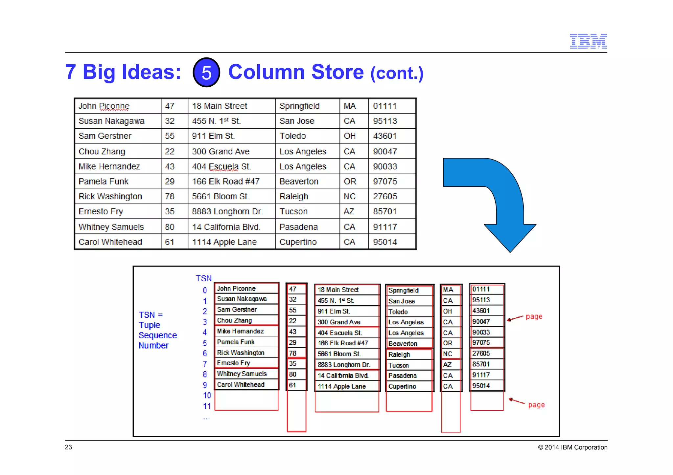Click '1114 Apple Lane' upper table cell
The image size is (673, 475).
[x=224, y=242]
